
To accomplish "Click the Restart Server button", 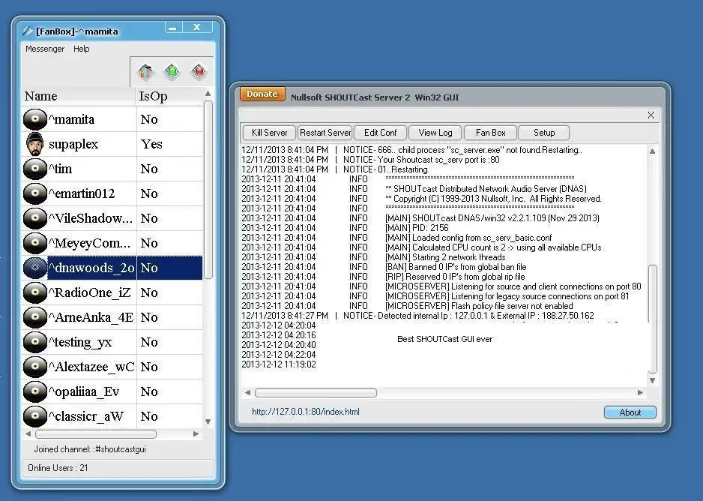I will click(325, 133).
